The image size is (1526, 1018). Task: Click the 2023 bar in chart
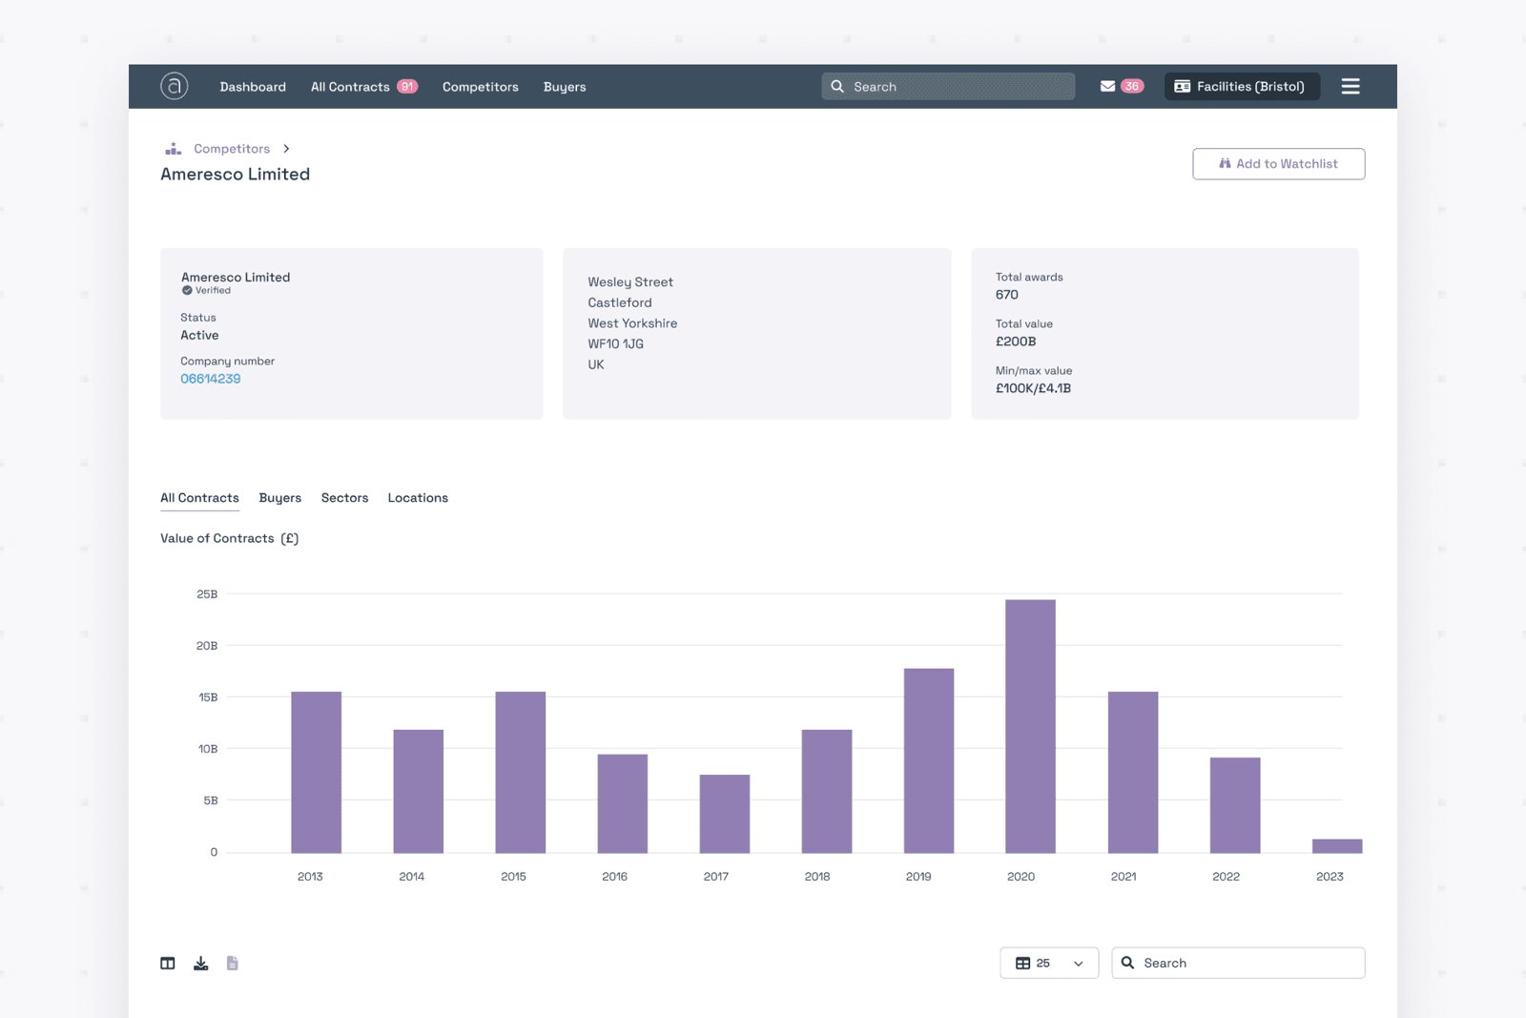tap(1337, 846)
